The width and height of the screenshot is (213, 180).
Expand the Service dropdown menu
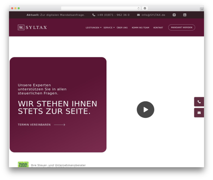pyautogui.click(x=109, y=28)
